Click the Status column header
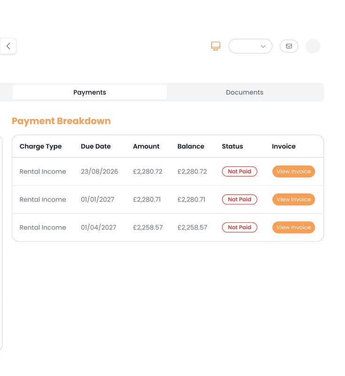The width and height of the screenshot is (345, 376). 232,146
